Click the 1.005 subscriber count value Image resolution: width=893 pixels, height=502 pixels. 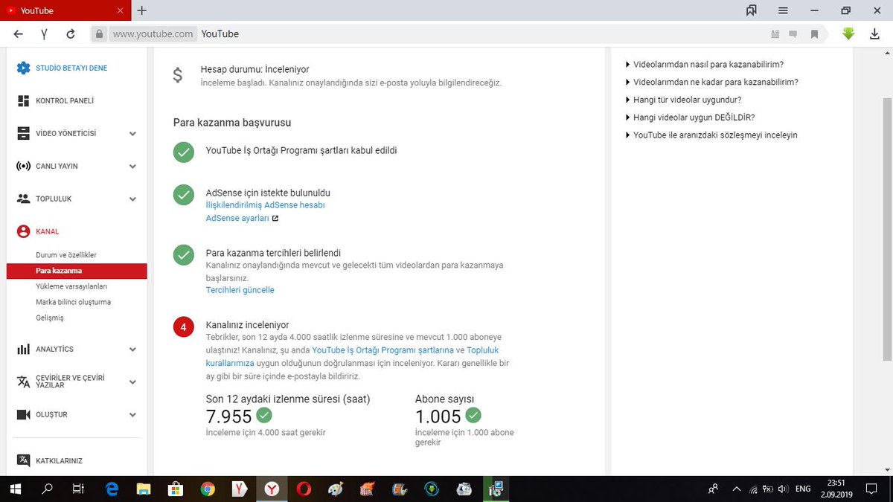point(438,416)
